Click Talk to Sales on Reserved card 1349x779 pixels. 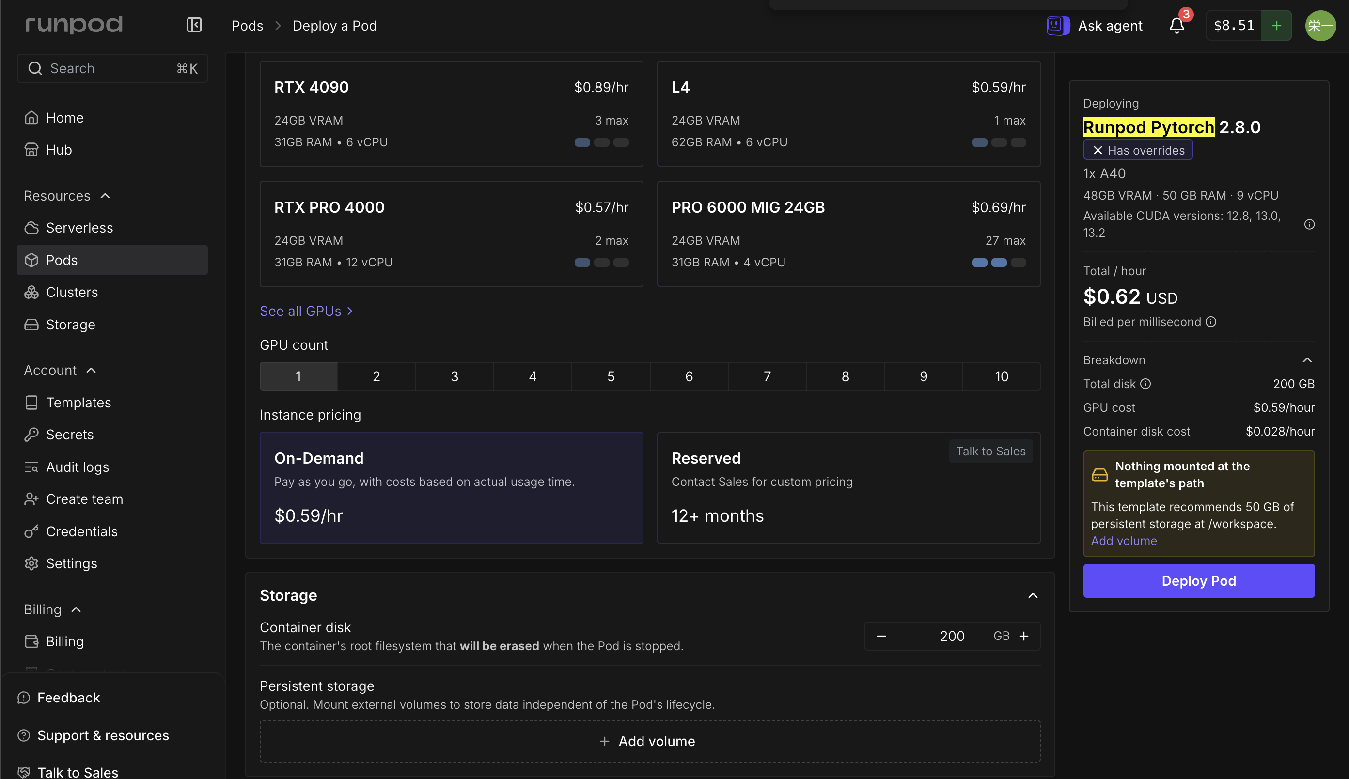pos(991,451)
